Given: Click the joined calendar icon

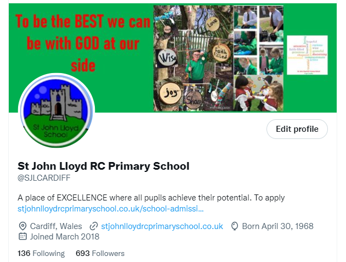Looking at the screenshot, I should tap(22, 236).
